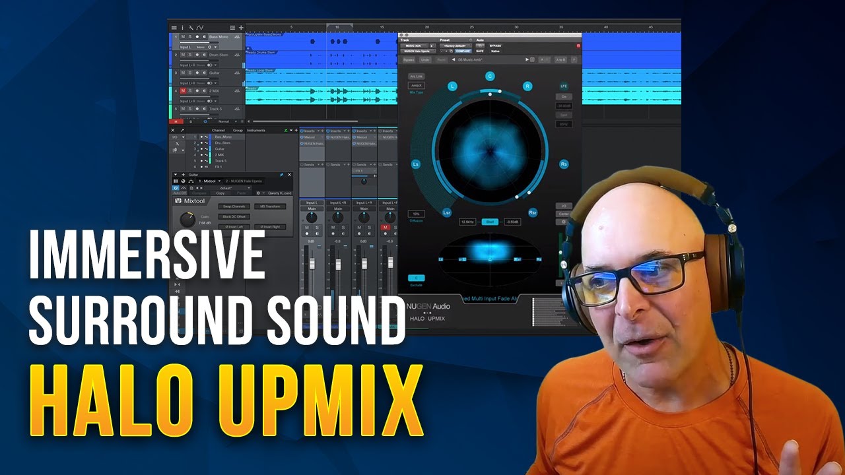This screenshot has width=845, height=475.
Task: Open the Halo Upmix help question mark
Action: pos(574,59)
